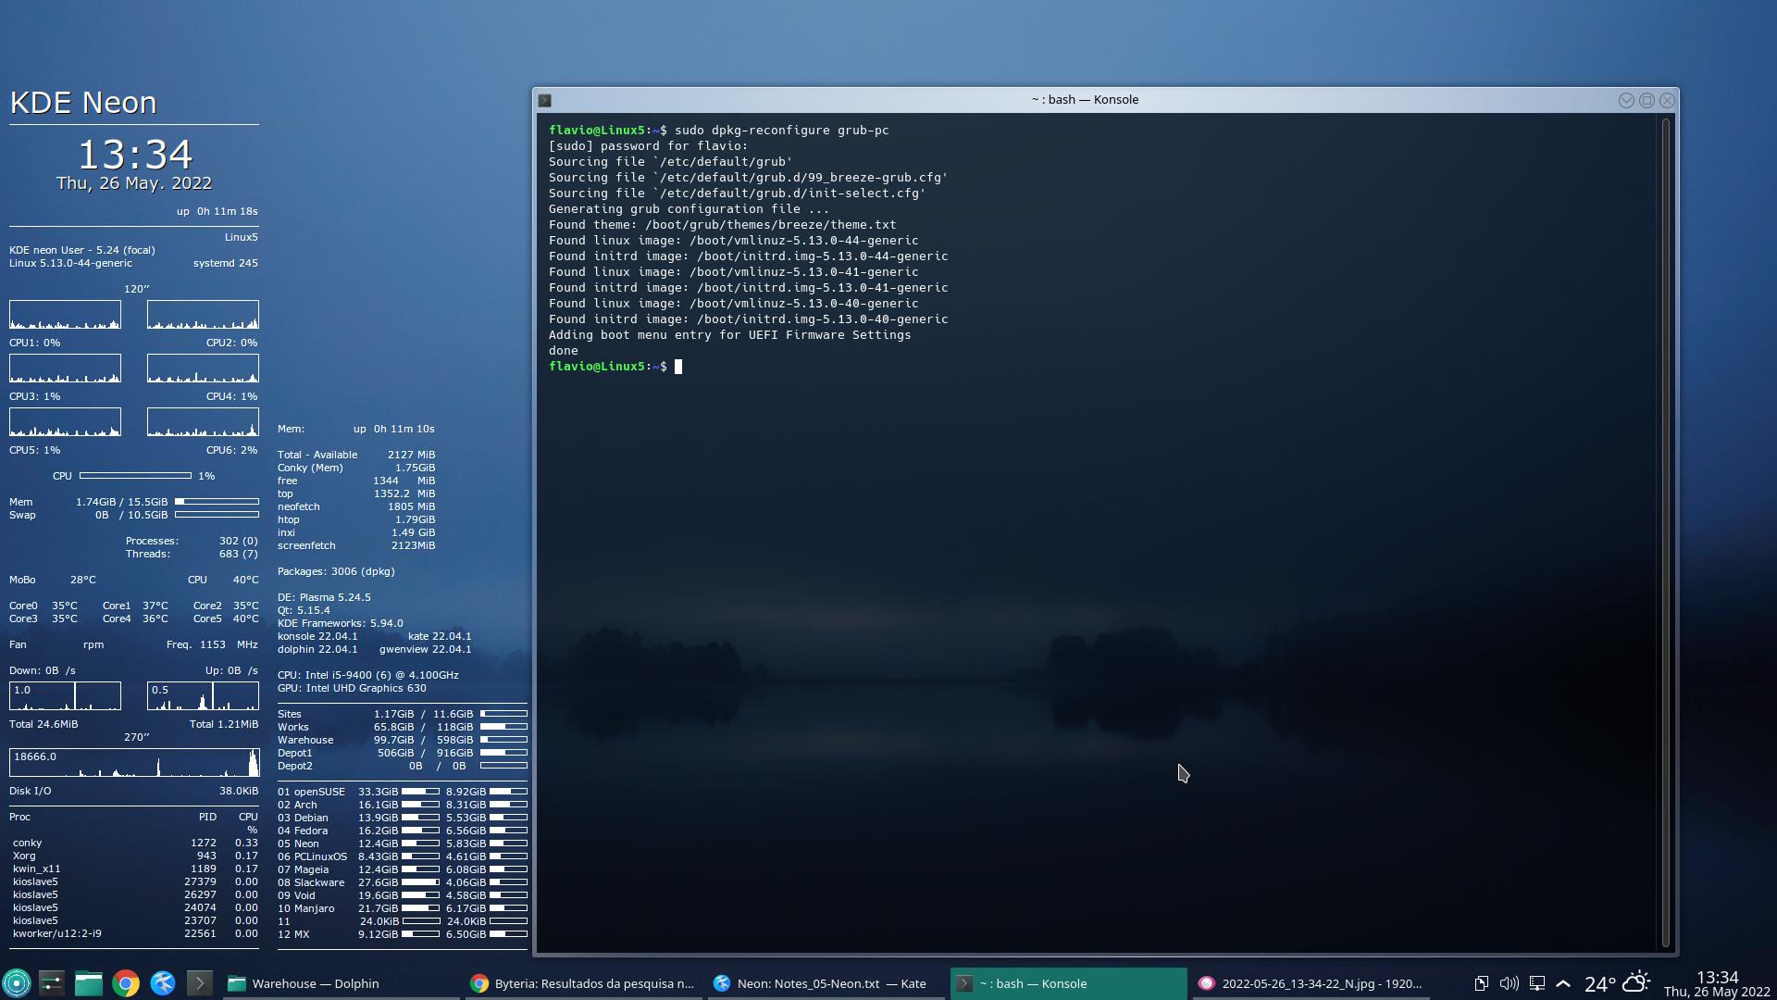Click the Swap usage bar

[x=217, y=515]
